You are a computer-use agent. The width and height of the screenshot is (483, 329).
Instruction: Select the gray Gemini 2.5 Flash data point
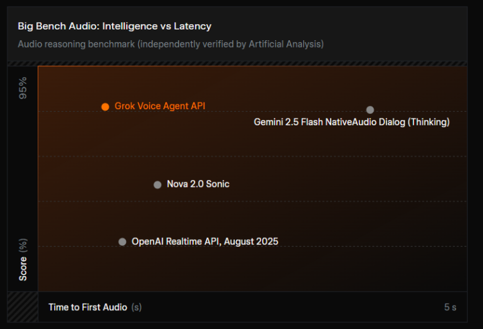[370, 110]
